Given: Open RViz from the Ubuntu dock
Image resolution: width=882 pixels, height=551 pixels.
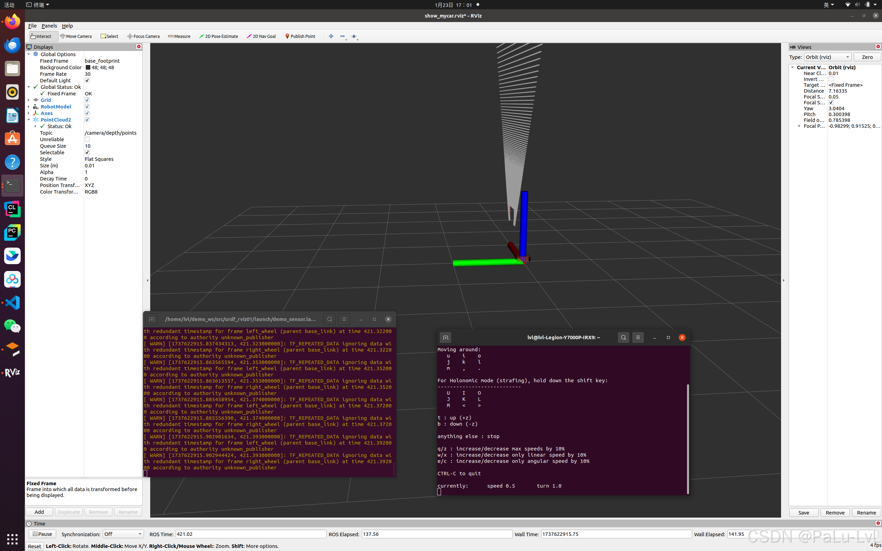Looking at the screenshot, I should click(x=12, y=372).
